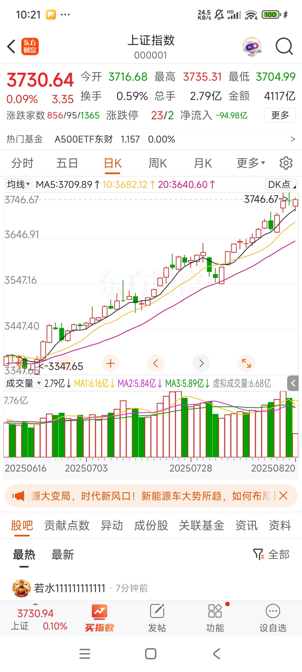
Task: Open the 资料 tab
Action: point(280,526)
